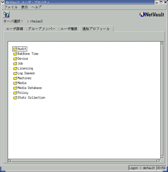168x172 pixels.
Task: Select the Log Daemon folder icon
Action: (15, 73)
